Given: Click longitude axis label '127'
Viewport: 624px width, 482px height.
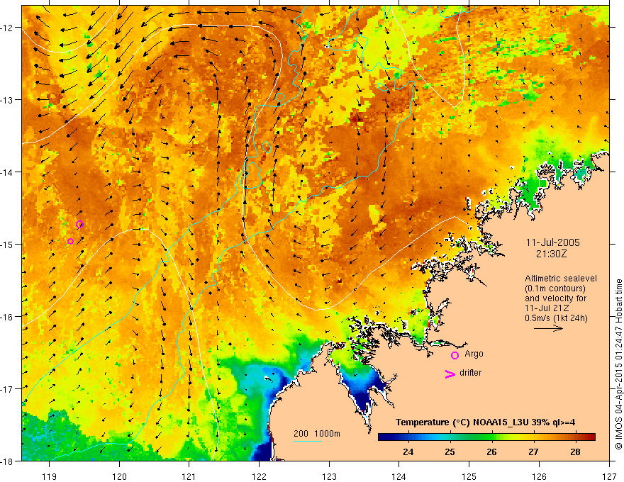Looking at the screenshot, I should coord(609,476).
